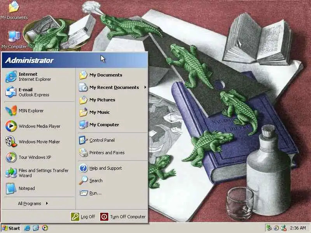The image size is (311, 233).
Task: Click My Pictures menu text
Action: (x=102, y=100)
